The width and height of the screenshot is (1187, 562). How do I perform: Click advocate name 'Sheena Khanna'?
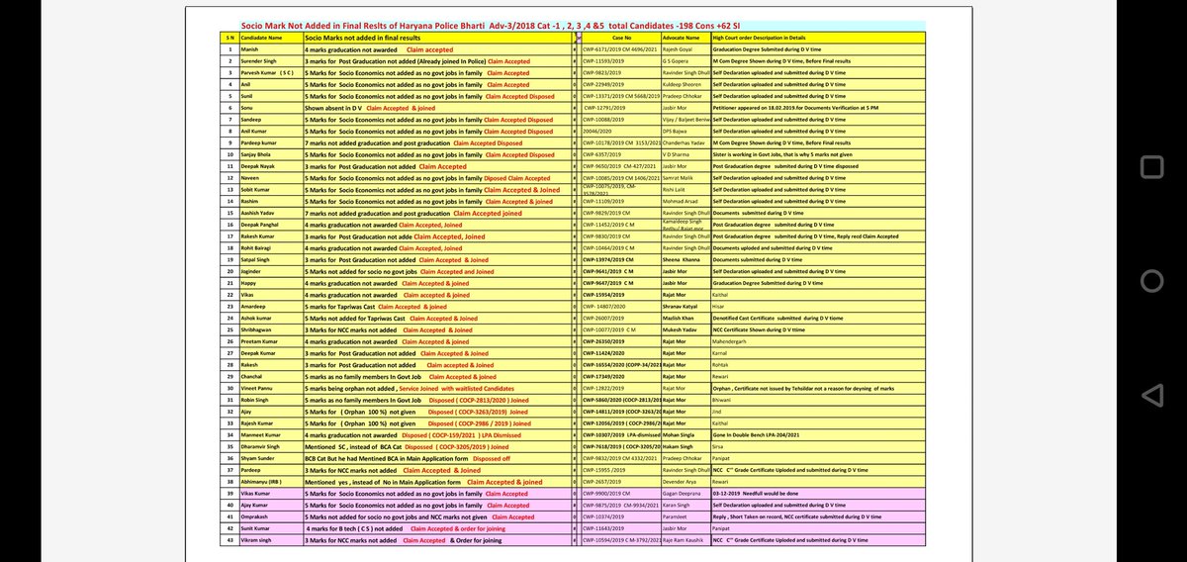(x=682, y=259)
